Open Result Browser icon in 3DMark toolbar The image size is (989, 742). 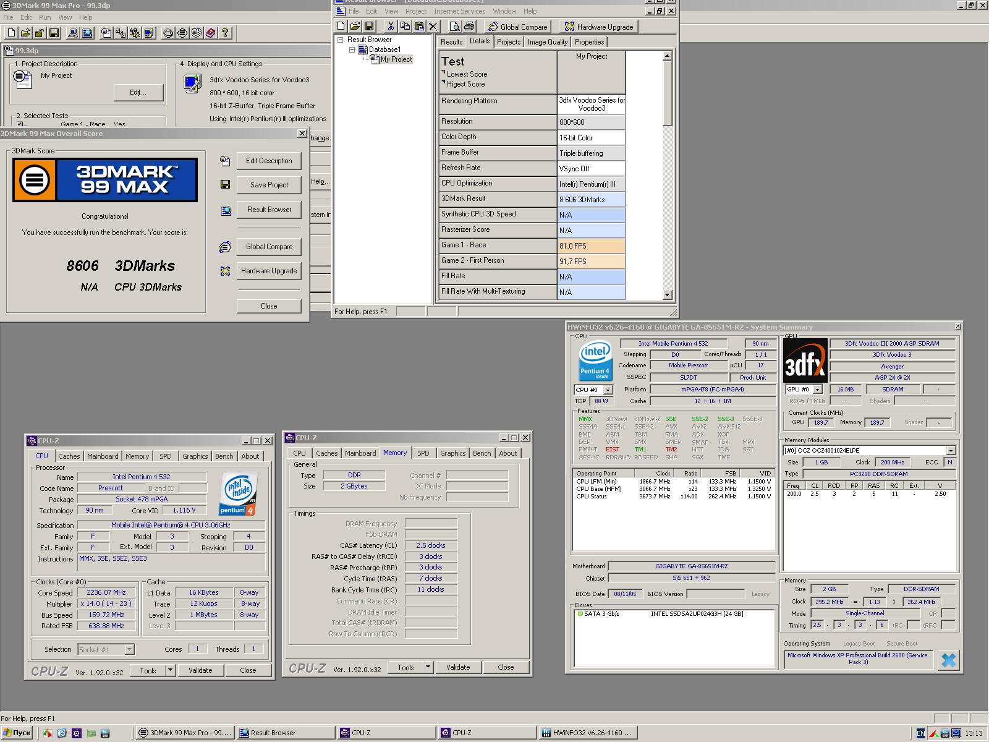(88, 33)
